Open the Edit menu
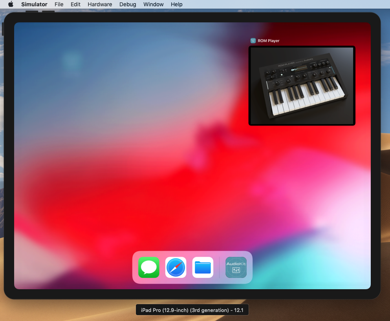This screenshot has height=321, width=390. [75, 4]
